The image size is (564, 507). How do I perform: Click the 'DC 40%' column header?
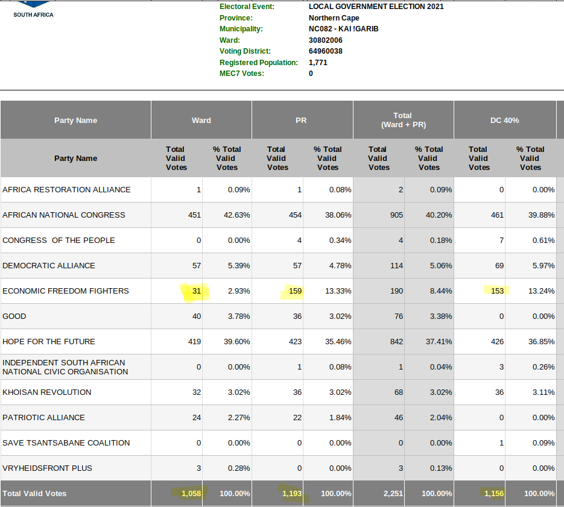point(505,120)
